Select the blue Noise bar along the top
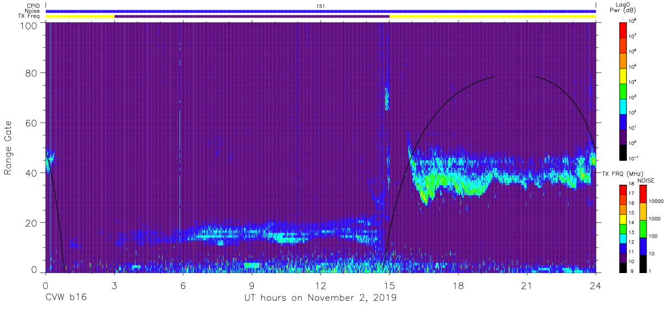This screenshot has width=670, height=309. (320, 11)
